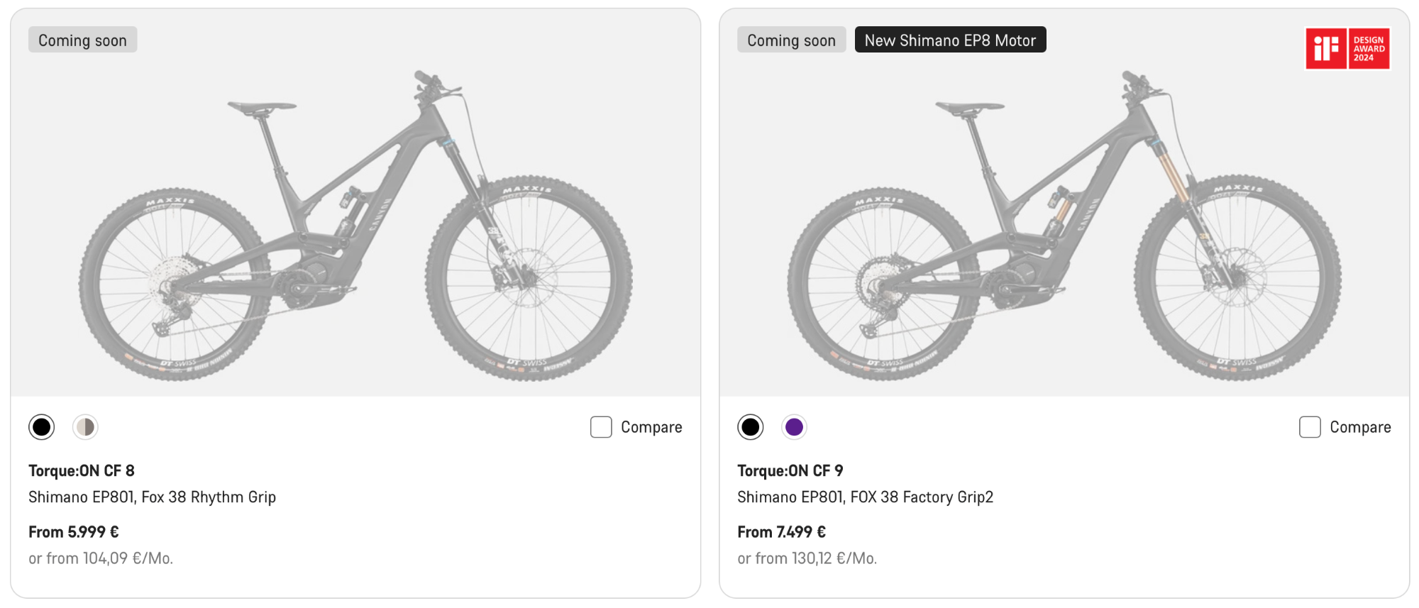Image resolution: width=1419 pixels, height=608 pixels.
Task: Click the Fox 38 Rhythm Grip description
Action: coord(152,497)
